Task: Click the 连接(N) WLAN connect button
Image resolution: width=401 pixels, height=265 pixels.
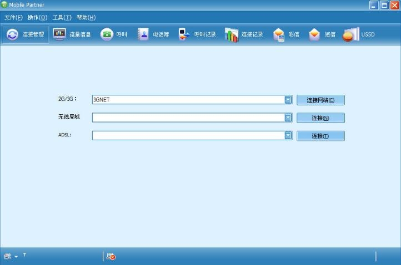Action: click(320, 118)
